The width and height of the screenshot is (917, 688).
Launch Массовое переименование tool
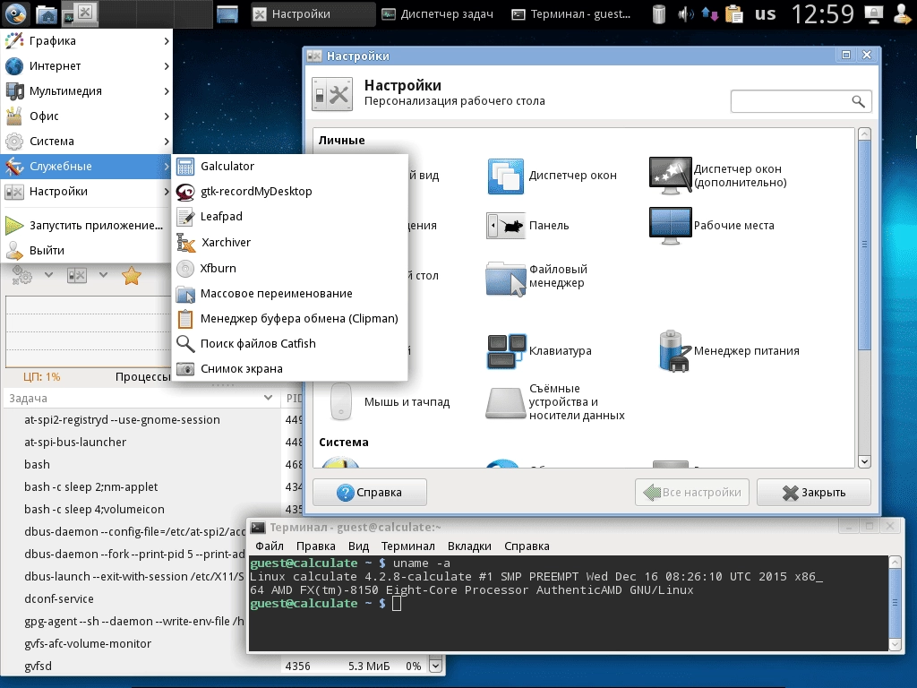point(289,293)
